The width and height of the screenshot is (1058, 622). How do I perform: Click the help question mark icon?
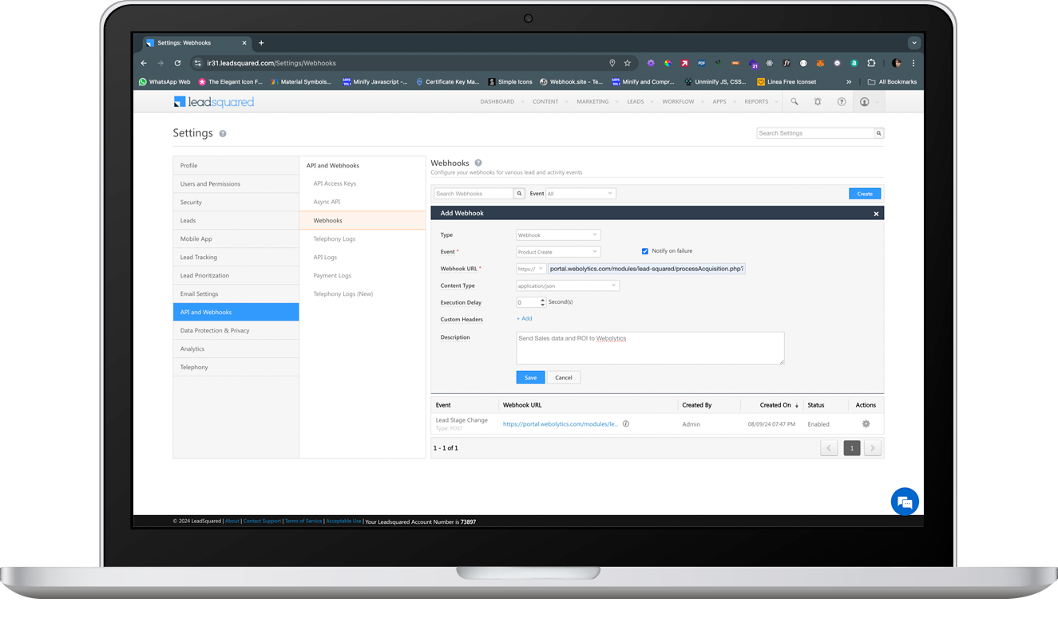point(842,101)
